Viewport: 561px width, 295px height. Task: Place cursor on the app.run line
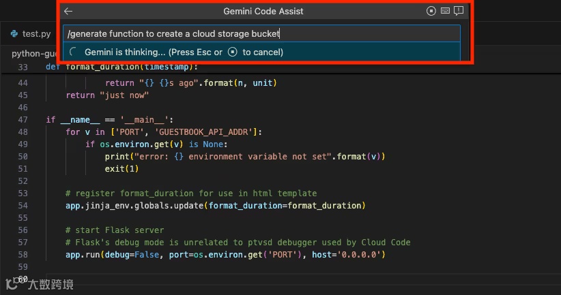pyautogui.click(x=225, y=254)
